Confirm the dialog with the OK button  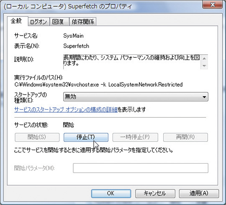coord(111,193)
